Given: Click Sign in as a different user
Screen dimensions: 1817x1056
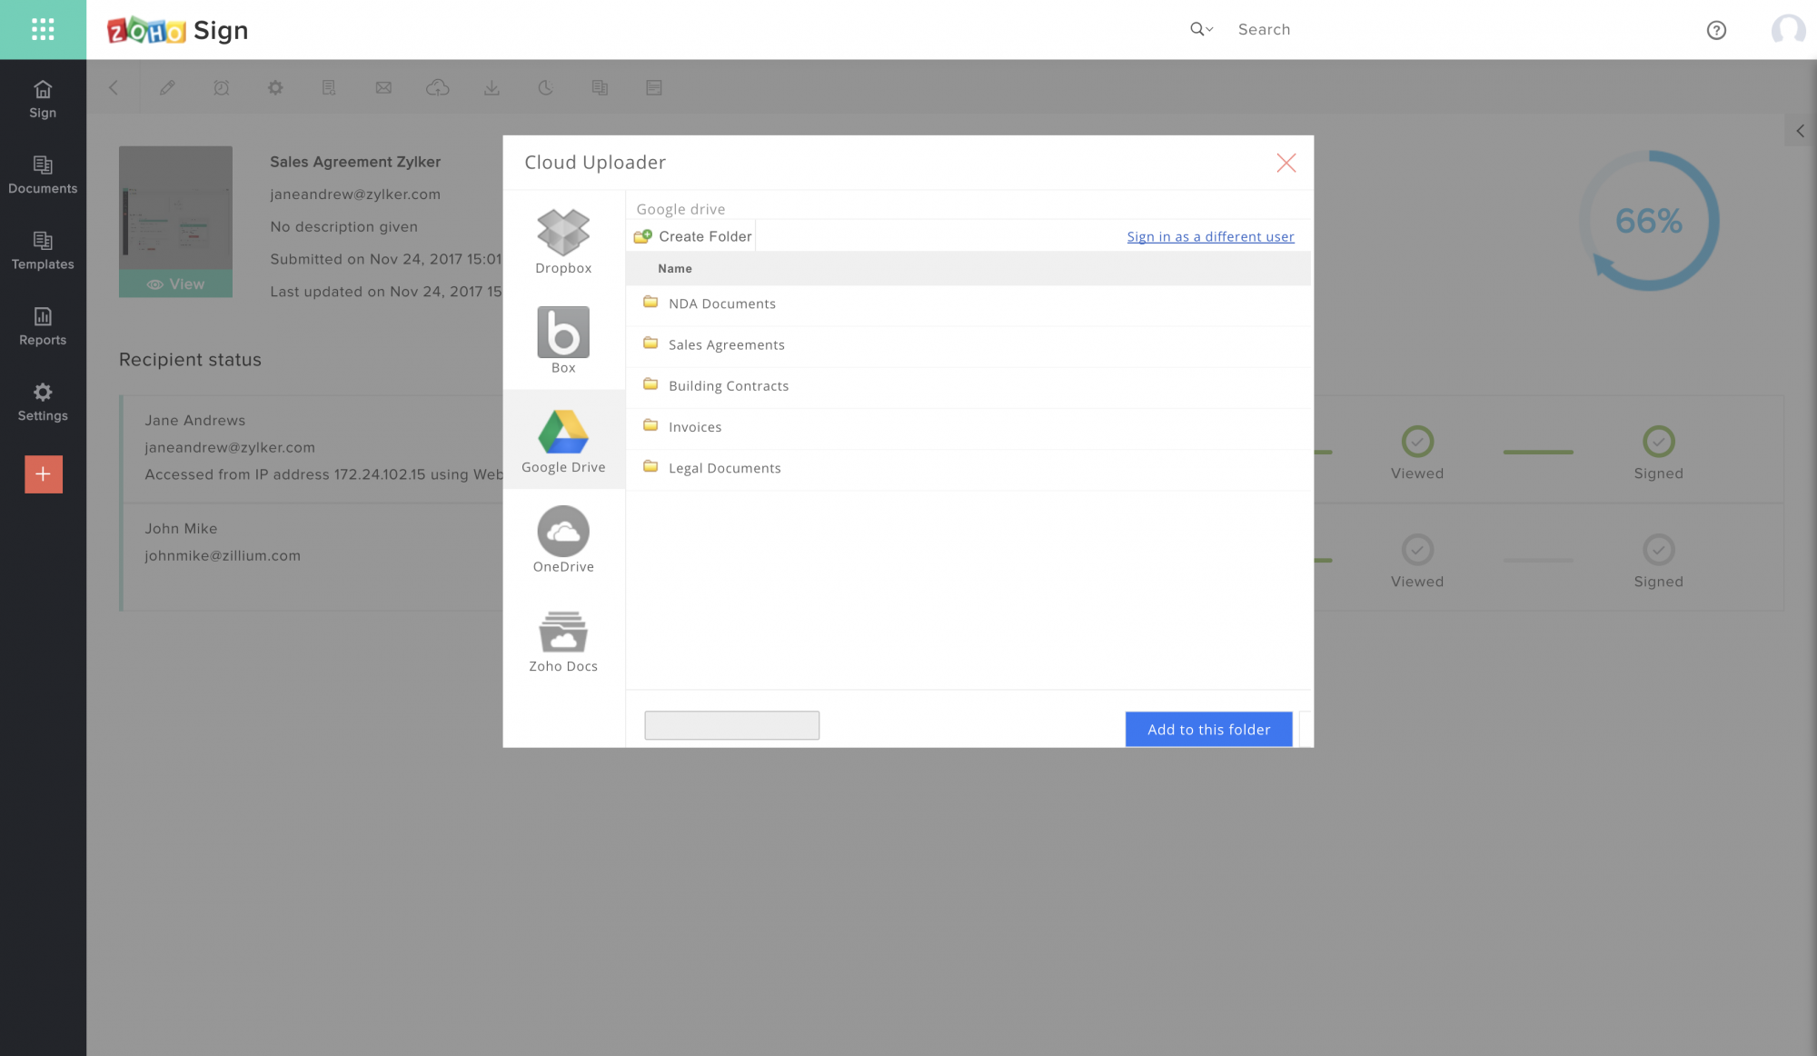Looking at the screenshot, I should click(1210, 236).
